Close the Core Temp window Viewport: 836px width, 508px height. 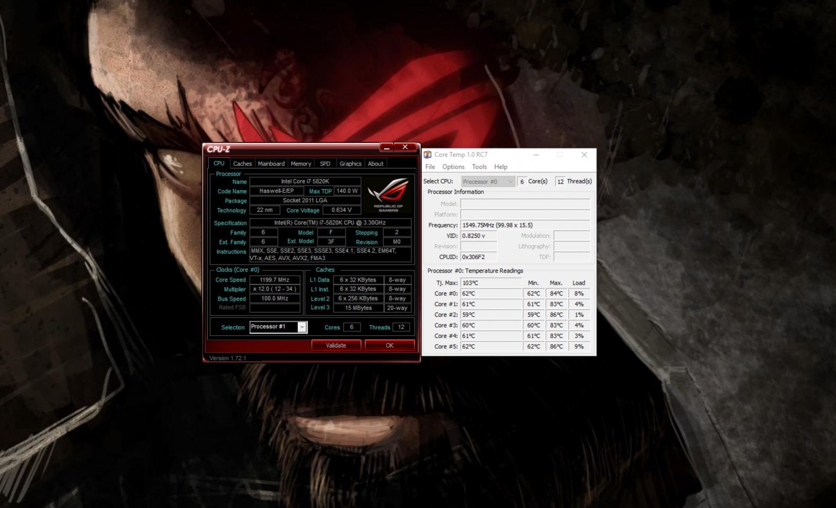(x=584, y=155)
